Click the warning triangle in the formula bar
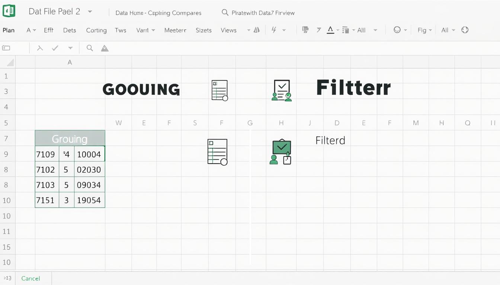500x285 pixels. point(104,48)
